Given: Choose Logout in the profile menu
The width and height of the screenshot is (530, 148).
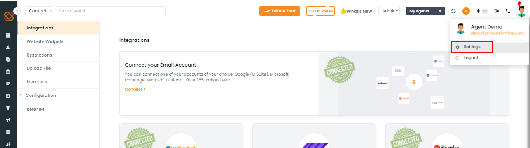Looking at the screenshot, I should click(471, 58).
